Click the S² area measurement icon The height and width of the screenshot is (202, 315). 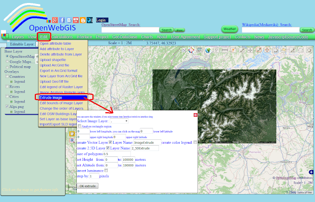click(x=217, y=50)
